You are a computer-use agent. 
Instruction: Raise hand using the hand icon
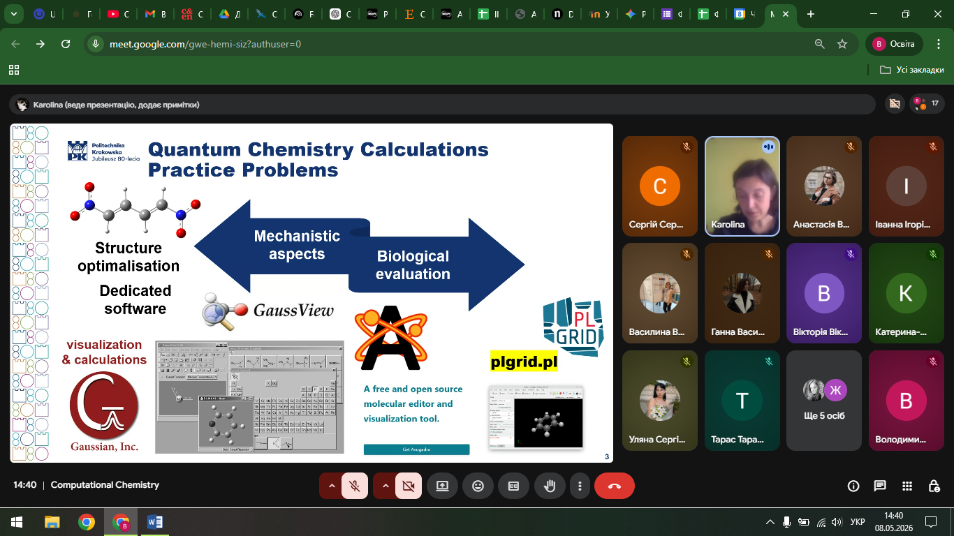[550, 486]
